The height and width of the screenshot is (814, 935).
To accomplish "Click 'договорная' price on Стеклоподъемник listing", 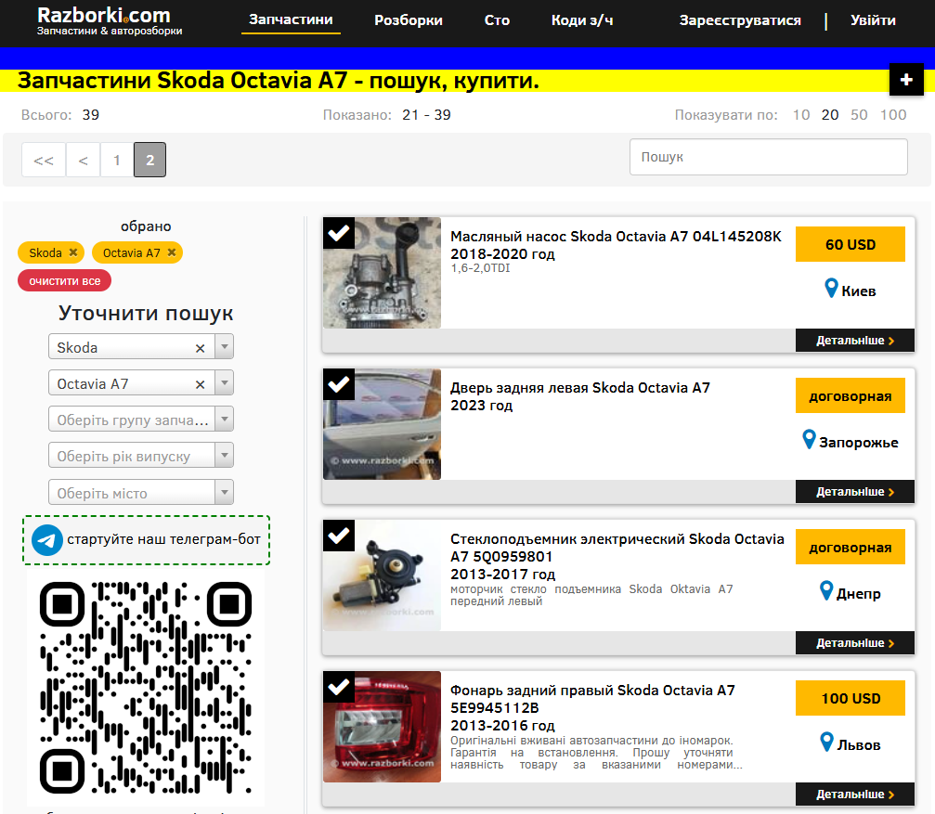I will click(851, 547).
